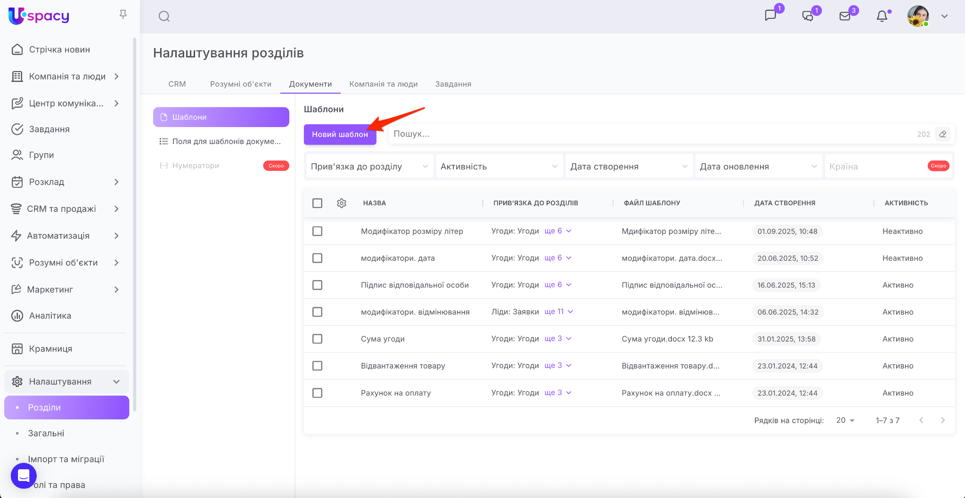Check the Сума угоди row checkbox
The image size is (965, 498).
point(318,339)
